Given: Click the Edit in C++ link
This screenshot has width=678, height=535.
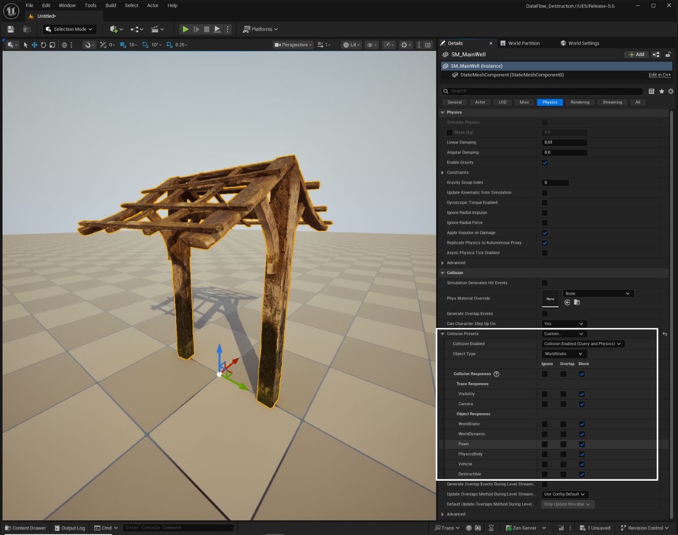Looking at the screenshot, I should click(x=659, y=75).
